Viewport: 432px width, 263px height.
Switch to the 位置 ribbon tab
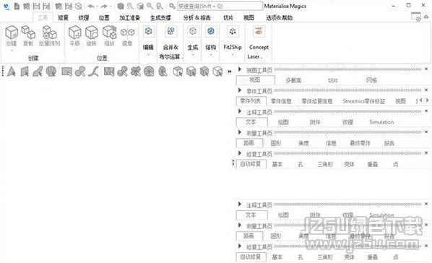coord(104,18)
